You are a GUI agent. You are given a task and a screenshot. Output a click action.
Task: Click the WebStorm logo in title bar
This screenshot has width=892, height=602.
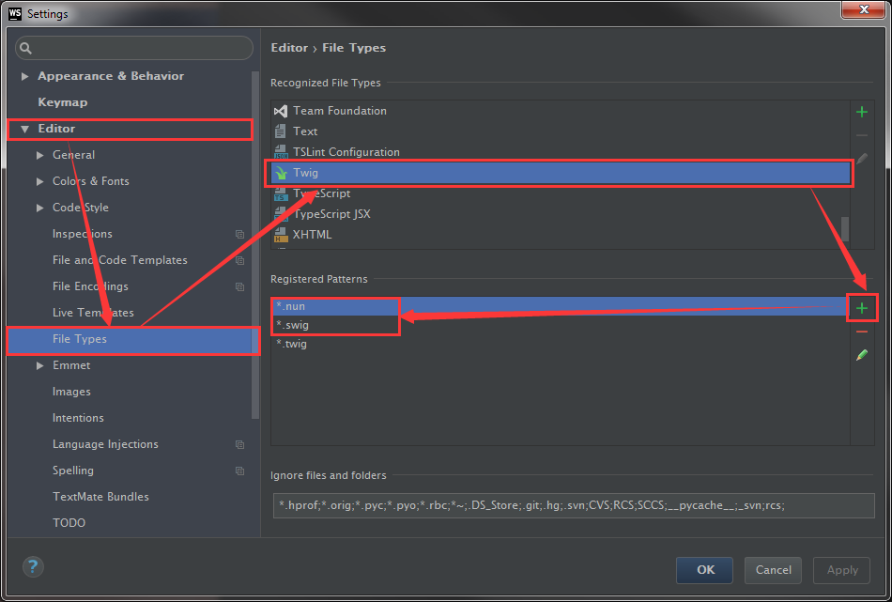click(15, 14)
